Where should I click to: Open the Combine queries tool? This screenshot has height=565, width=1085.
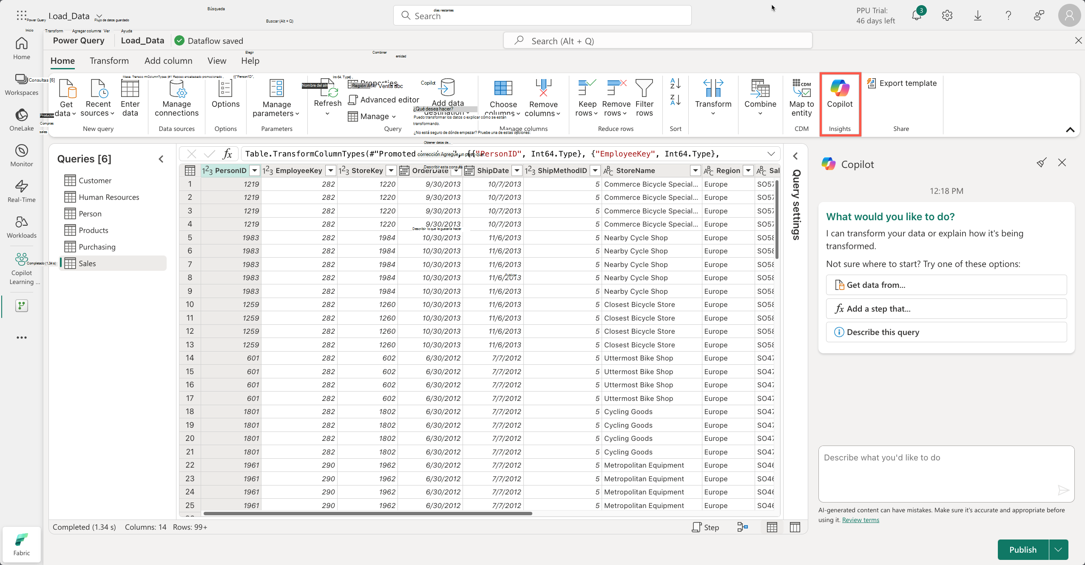coord(760,97)
